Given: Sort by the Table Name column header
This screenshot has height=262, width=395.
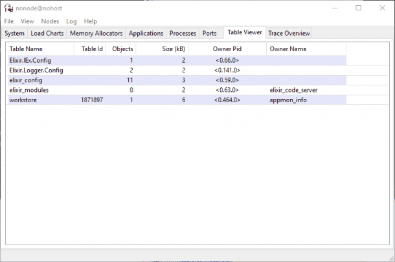Looking at the screenshot, I should [26, 49].
